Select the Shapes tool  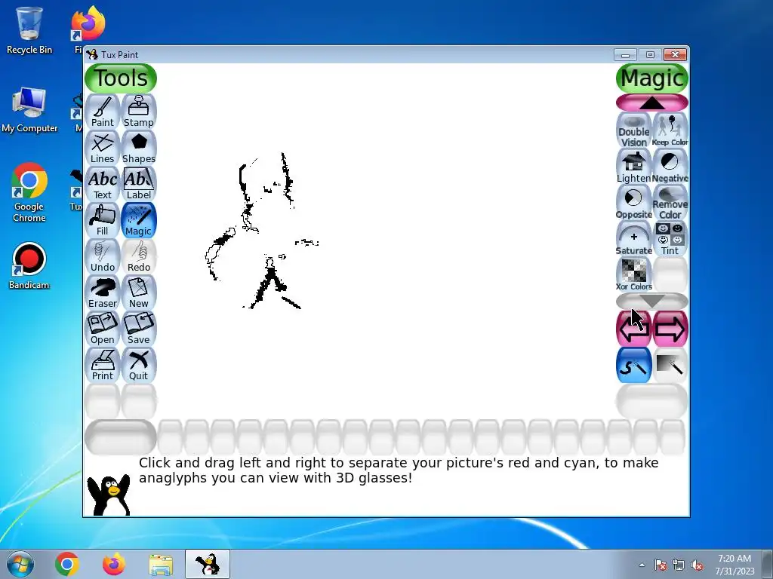click(x=139, y=148)
